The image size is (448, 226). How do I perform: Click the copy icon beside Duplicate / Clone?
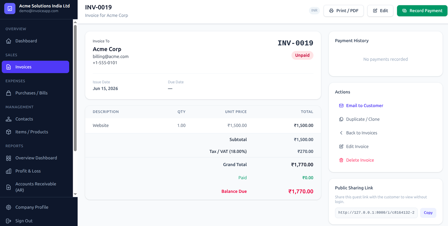[x=341, y=119]
